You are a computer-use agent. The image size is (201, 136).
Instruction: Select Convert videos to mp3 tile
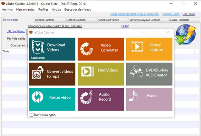pos(52,74)
